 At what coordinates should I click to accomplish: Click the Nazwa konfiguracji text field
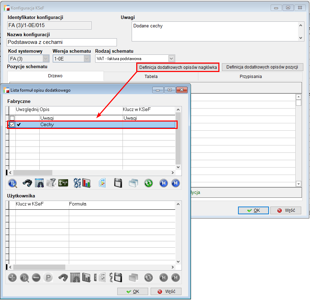click(62, 43)
